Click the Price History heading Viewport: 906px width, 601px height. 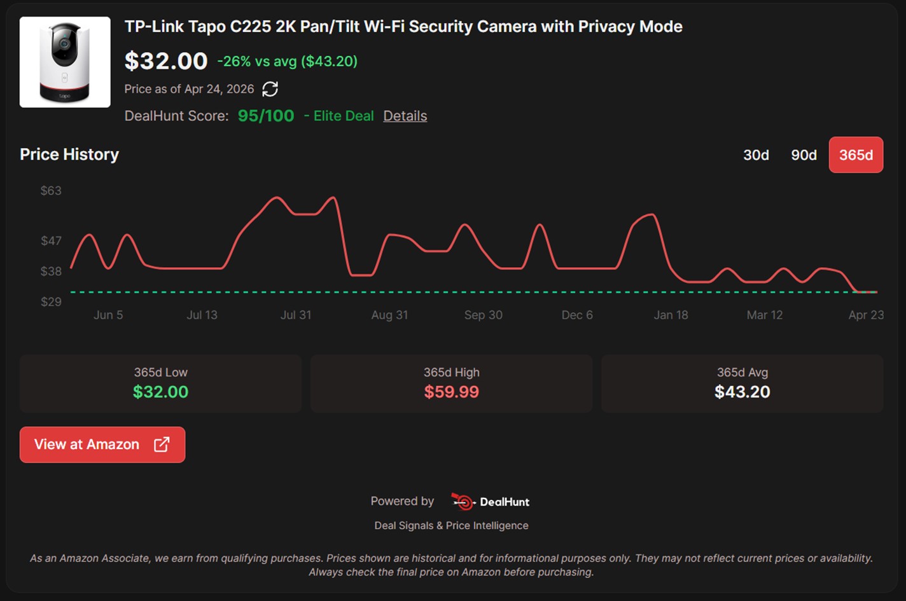coord(69,155)
